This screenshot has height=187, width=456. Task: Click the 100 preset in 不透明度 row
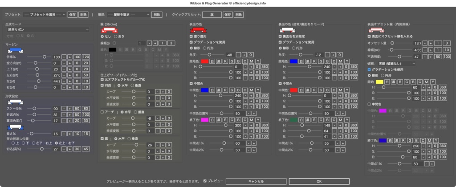(447, 57)
